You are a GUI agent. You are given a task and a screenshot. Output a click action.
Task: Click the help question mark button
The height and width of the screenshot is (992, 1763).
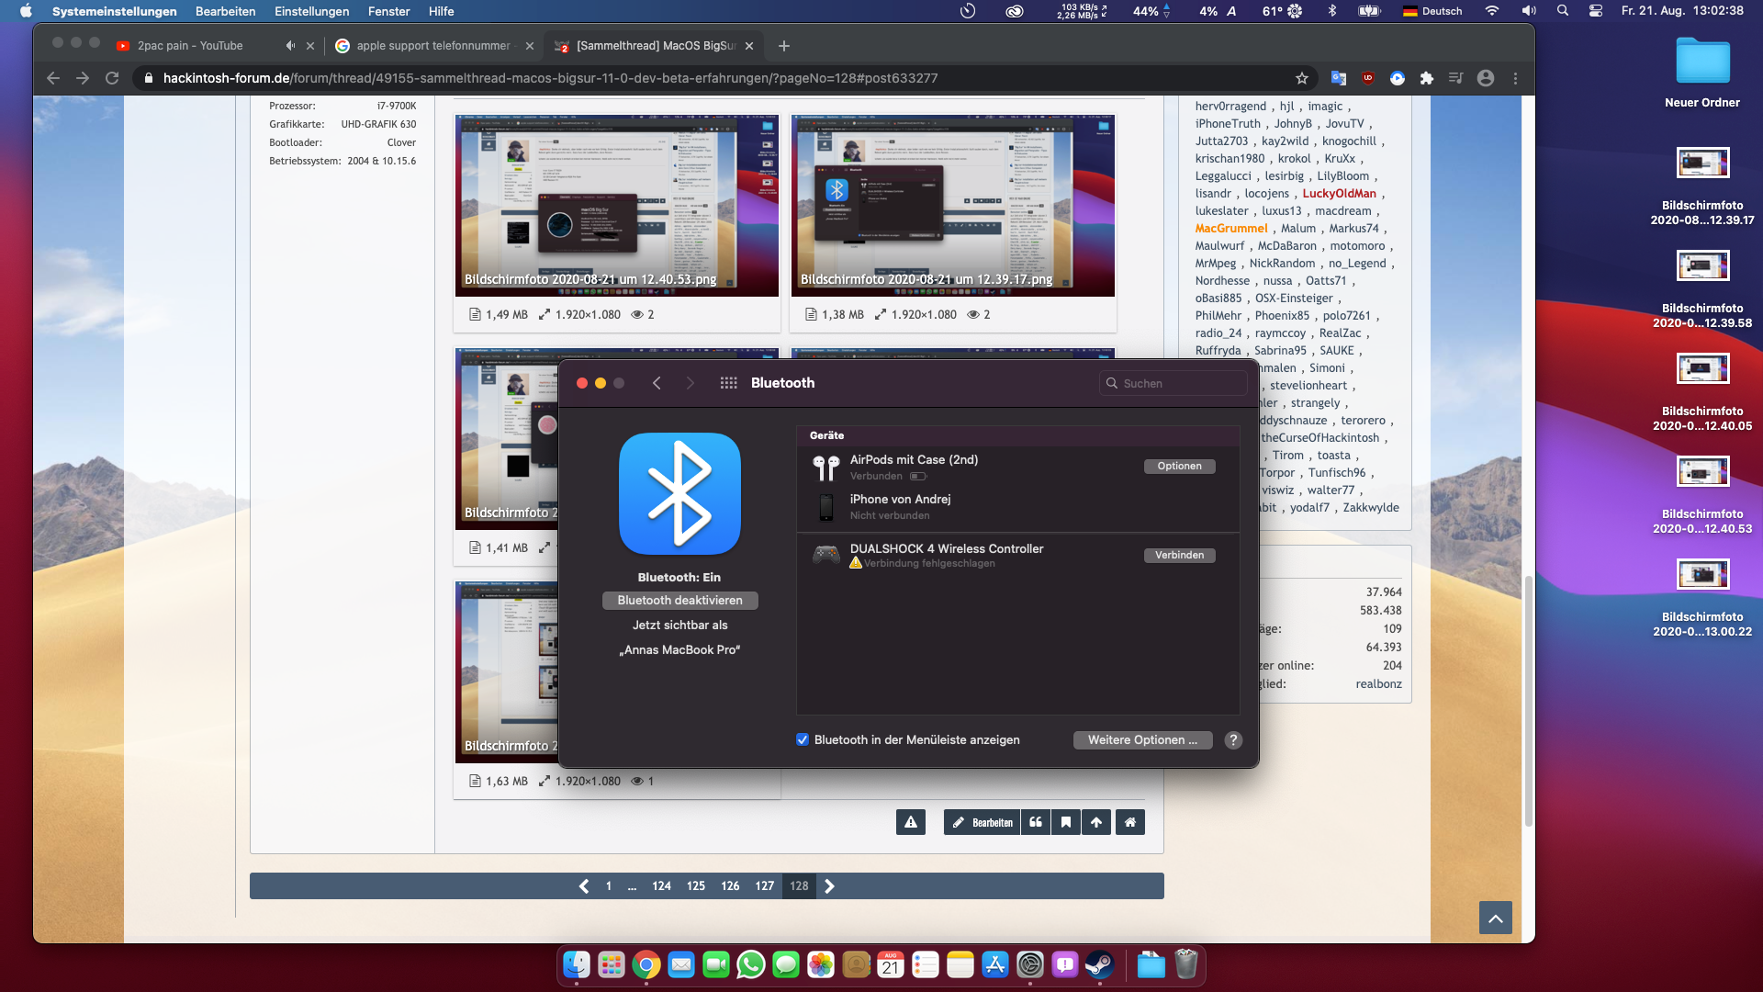pos(1233,740)
